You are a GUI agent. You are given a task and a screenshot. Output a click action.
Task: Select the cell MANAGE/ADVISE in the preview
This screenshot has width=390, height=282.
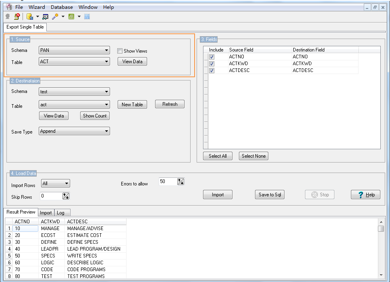95,228
